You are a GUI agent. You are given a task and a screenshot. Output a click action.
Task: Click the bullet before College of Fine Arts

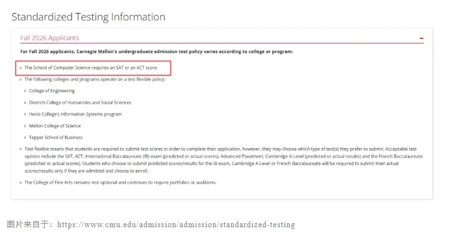tap(21, 182)
